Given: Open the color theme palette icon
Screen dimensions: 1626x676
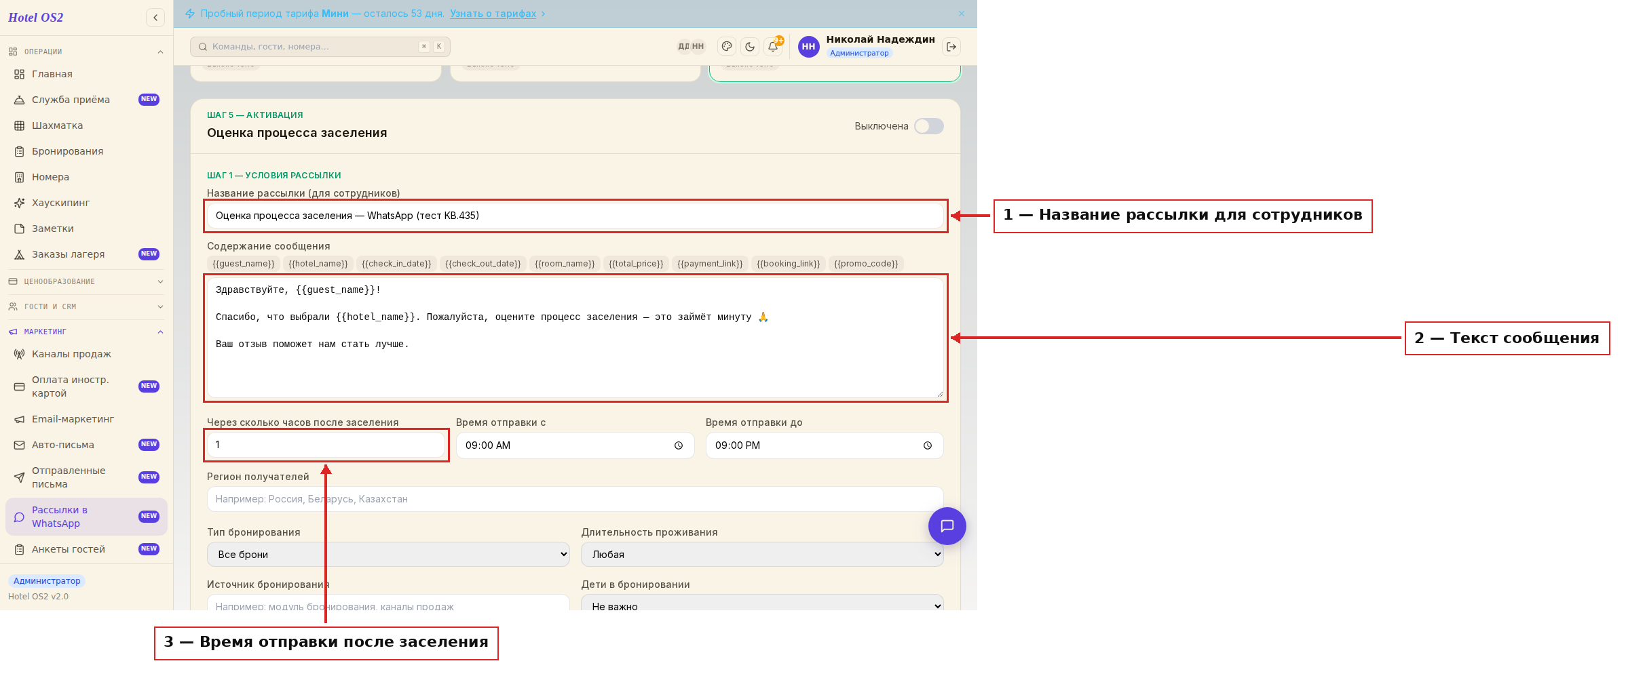Looking at the screenshot, I should [x=727, y=46].
